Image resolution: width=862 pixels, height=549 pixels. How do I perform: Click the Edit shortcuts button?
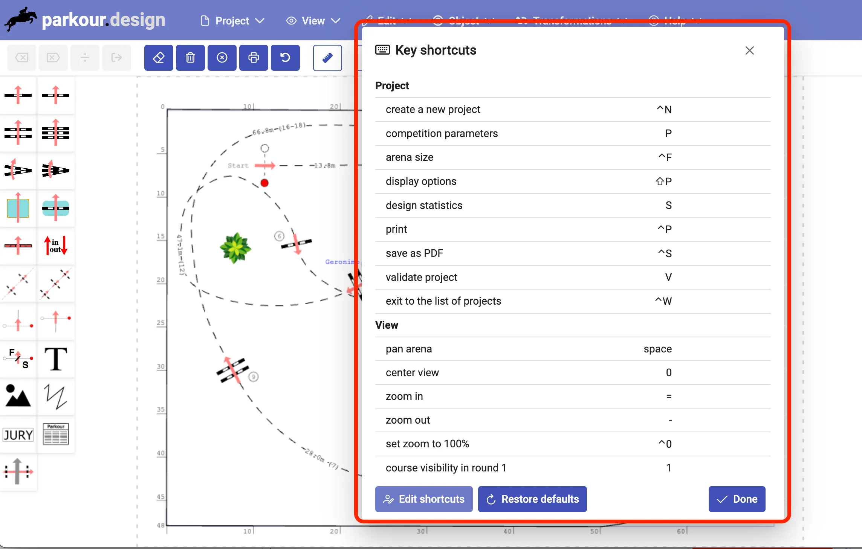point(424,499)
